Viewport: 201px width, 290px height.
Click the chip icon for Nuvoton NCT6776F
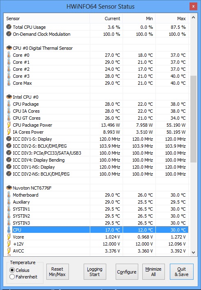tap(9, 188)
